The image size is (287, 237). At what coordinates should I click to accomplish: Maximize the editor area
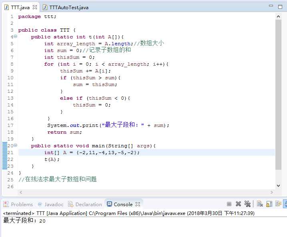[x=280, y=7]
